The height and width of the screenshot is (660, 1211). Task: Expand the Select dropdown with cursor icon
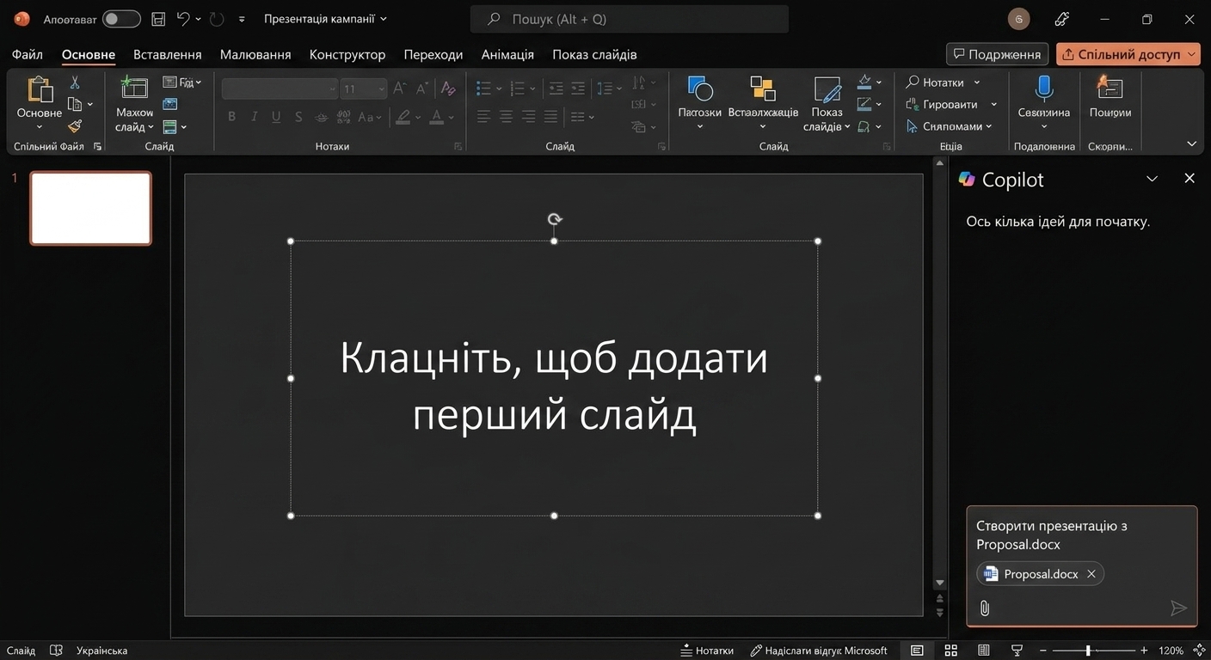click(950, 126)
